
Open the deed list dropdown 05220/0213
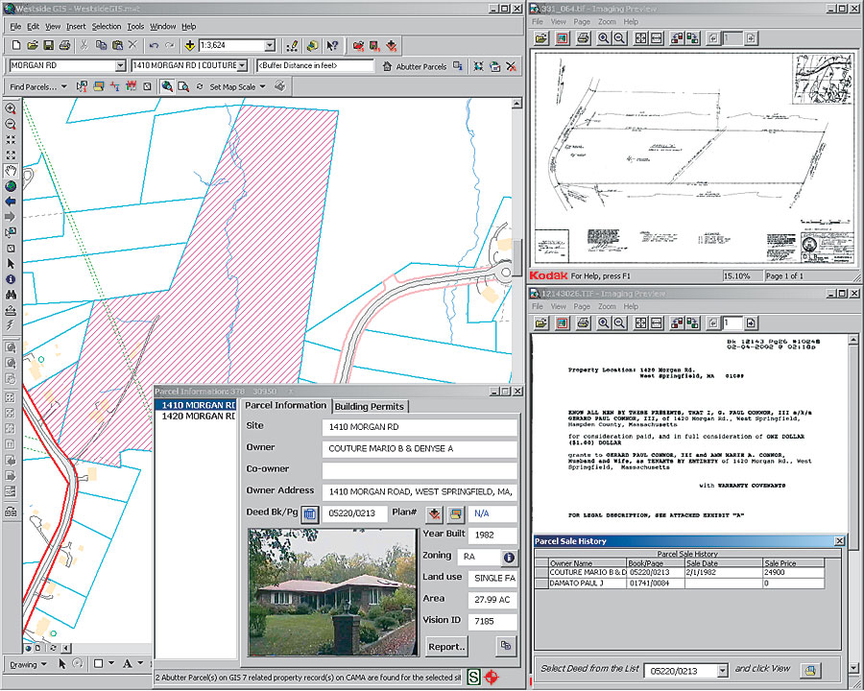point(720,670)
